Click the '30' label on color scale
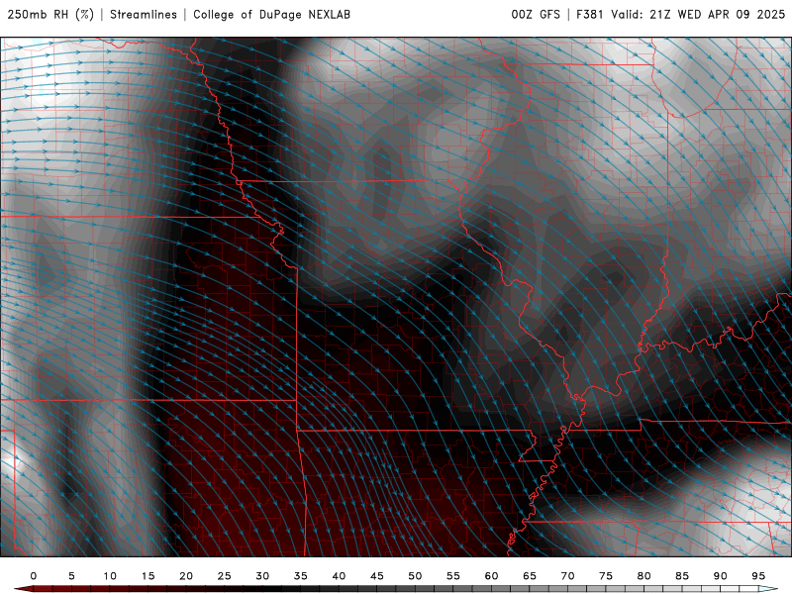 (x=262, y=576)
